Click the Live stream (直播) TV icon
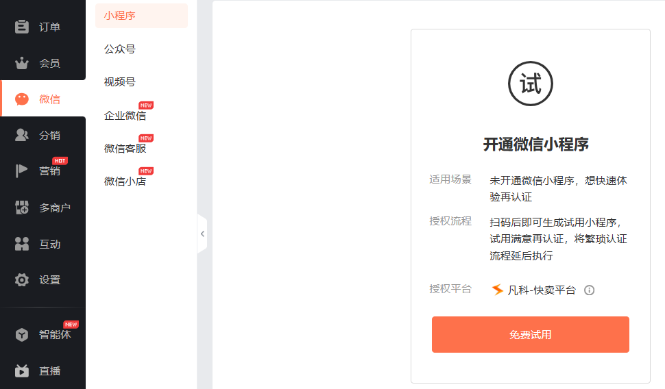Image resolution: width=665 pixels, height=389 pixels. tap(22, 371)
